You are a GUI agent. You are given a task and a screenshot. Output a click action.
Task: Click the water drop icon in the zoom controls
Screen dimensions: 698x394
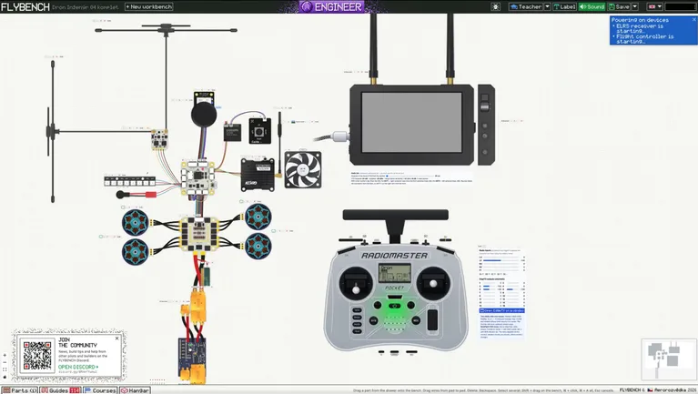pyautogui.click(x=5, y=377)
